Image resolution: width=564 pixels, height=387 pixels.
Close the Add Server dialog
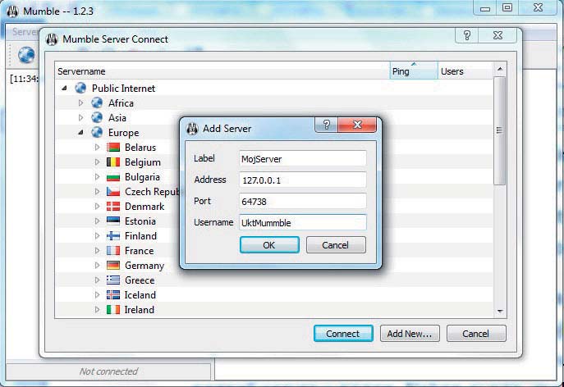tap(357, 125)
